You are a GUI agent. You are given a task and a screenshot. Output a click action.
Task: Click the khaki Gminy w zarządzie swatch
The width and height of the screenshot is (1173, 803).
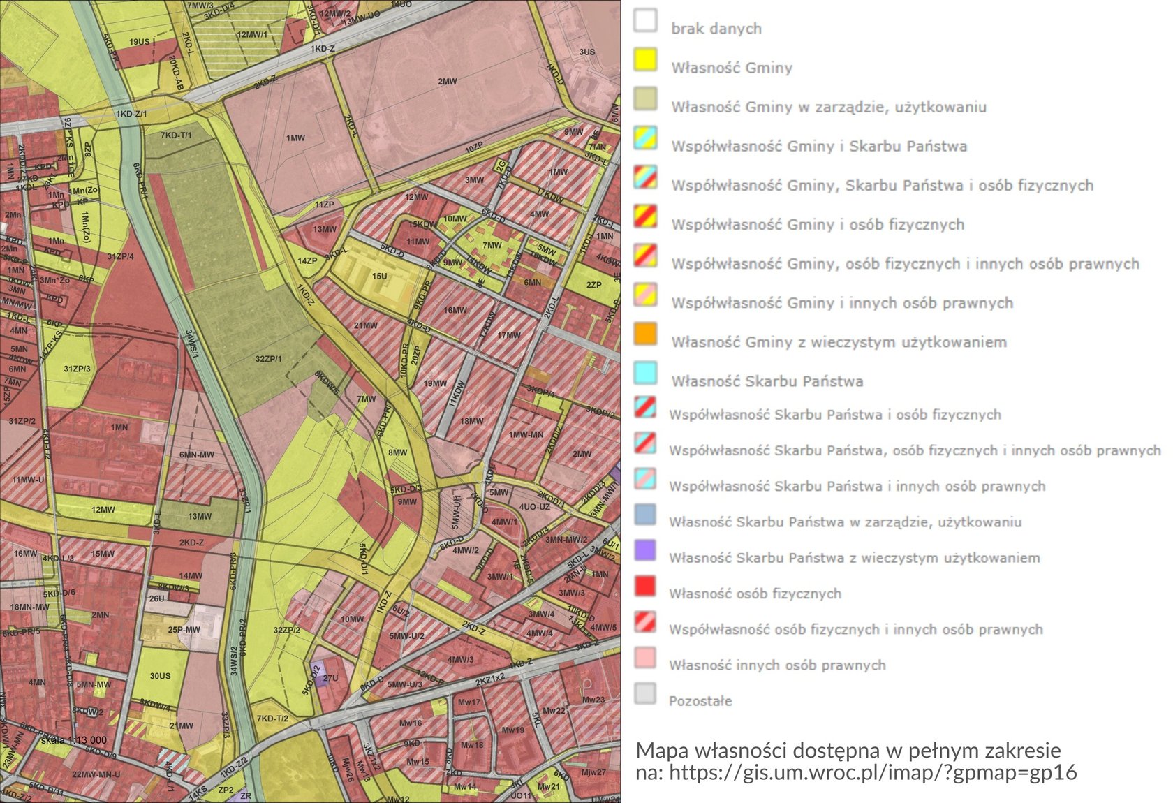click(x=645, y=98)
